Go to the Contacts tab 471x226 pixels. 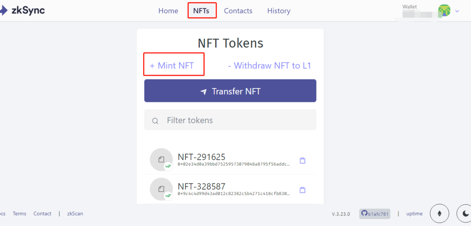tap(238, 11)
